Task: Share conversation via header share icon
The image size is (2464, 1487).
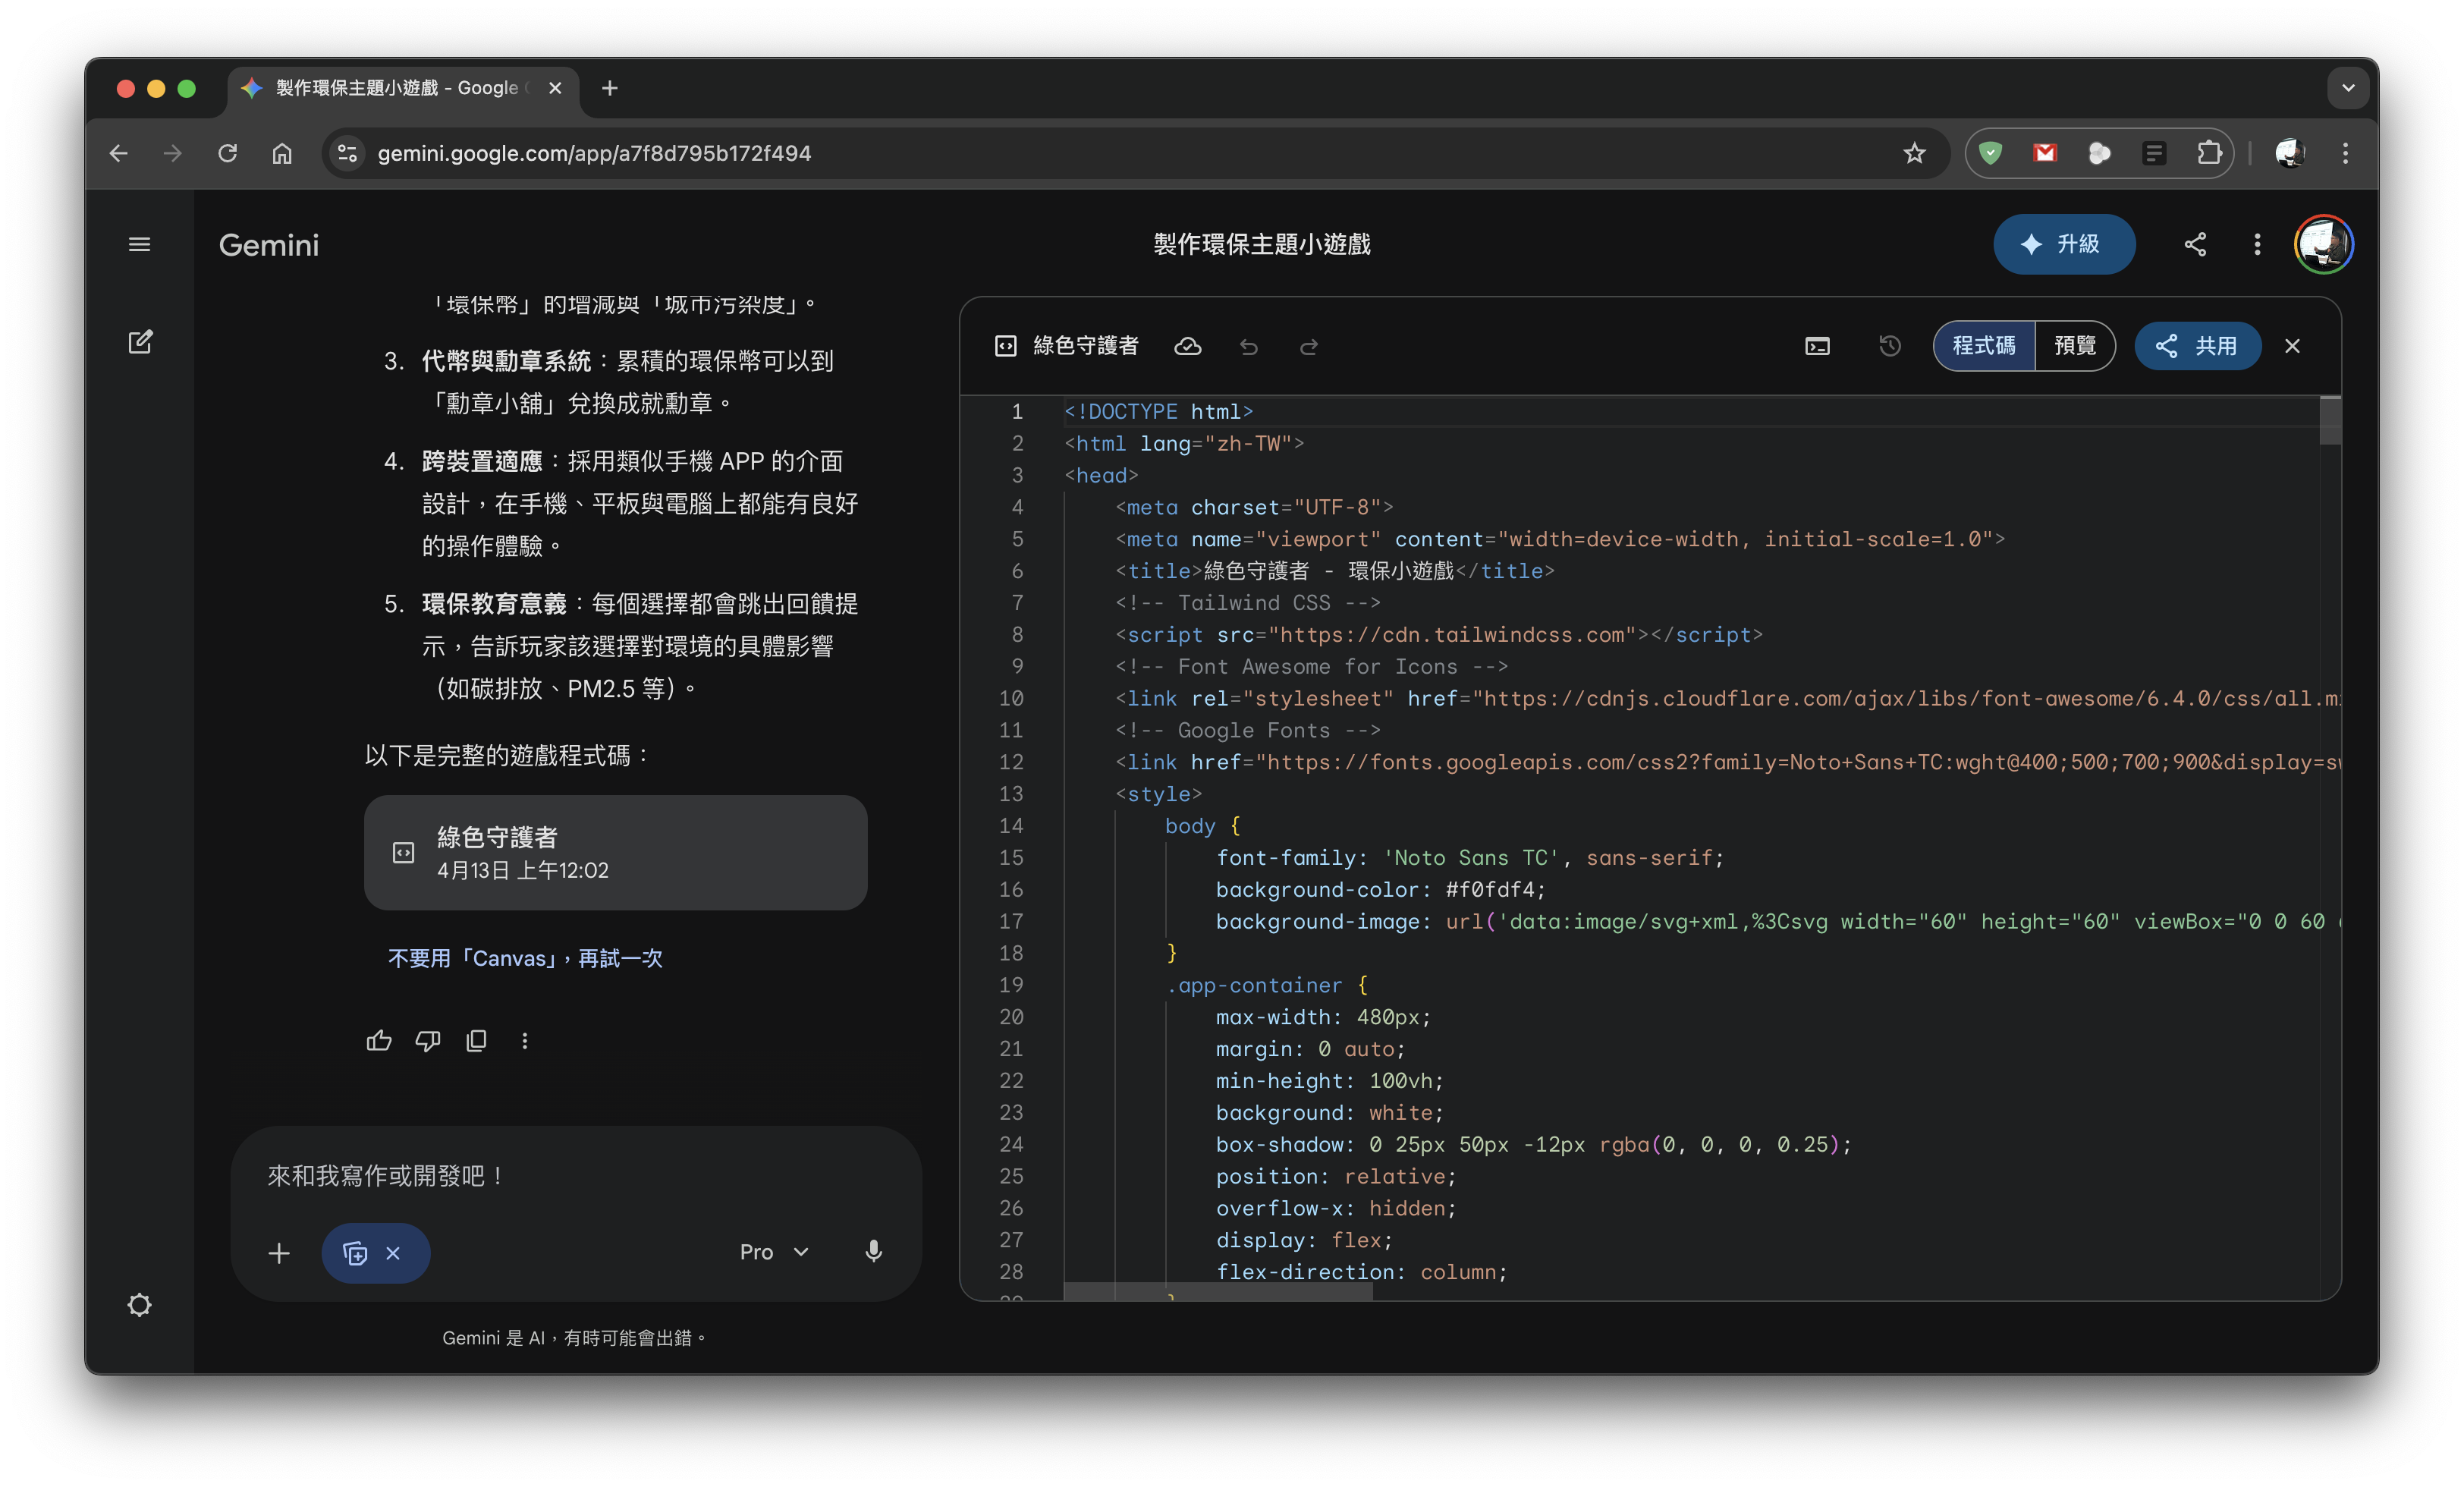Action: coord(2195,245)
